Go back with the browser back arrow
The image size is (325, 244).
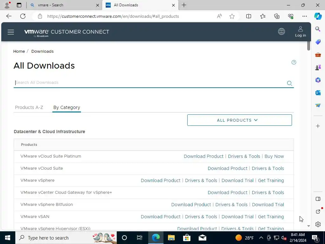pos(9,16)
